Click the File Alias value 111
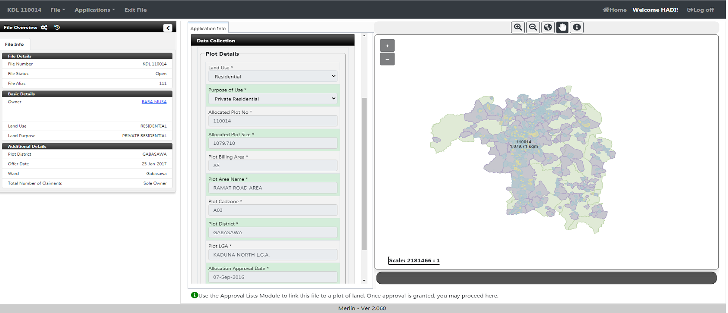Viewport: 728px width, 313px height. click(x=163, y=83)
